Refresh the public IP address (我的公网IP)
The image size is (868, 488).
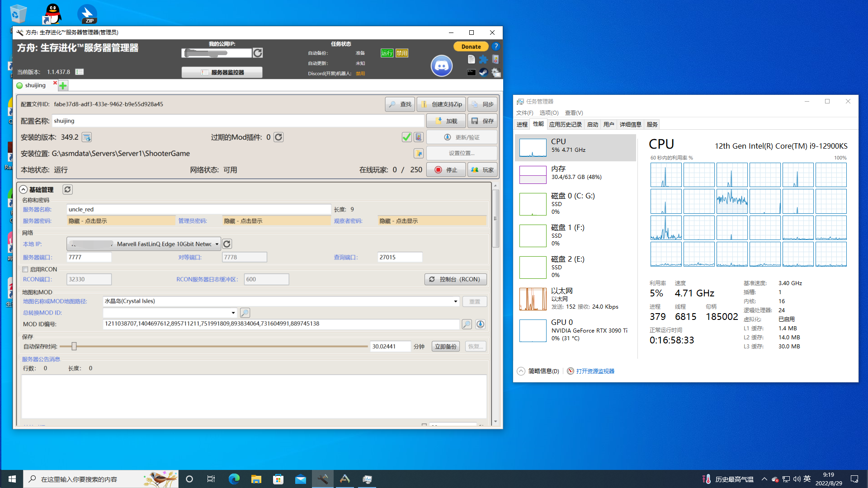click(x=258, y=53)
